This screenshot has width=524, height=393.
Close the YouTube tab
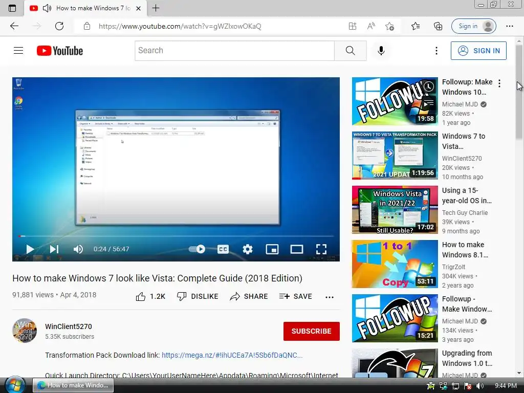pyautogui.click(x=138, y=8)
